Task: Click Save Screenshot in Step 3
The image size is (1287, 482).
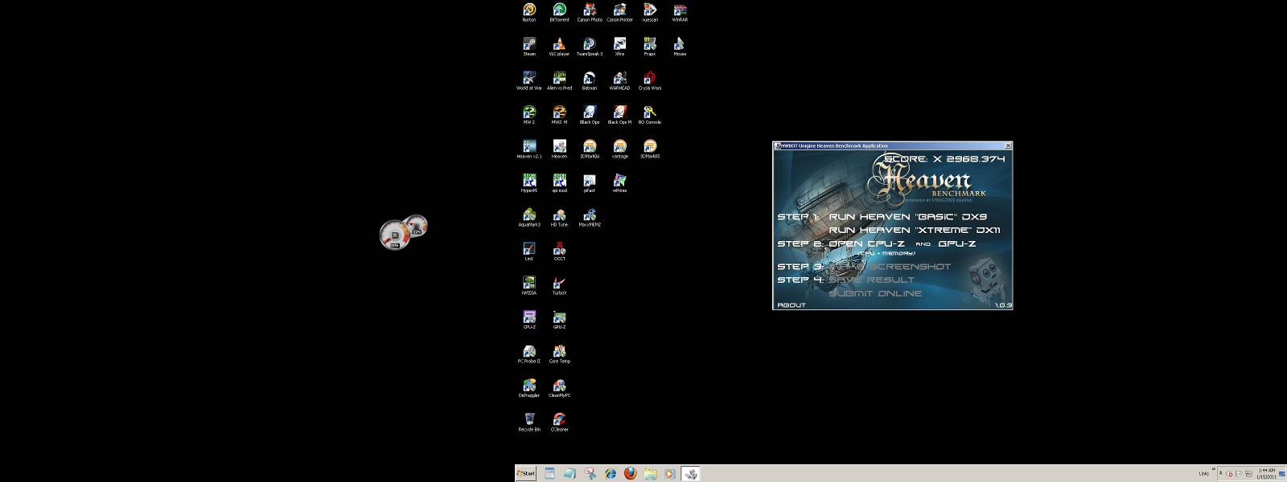Action: click(890, 267)
